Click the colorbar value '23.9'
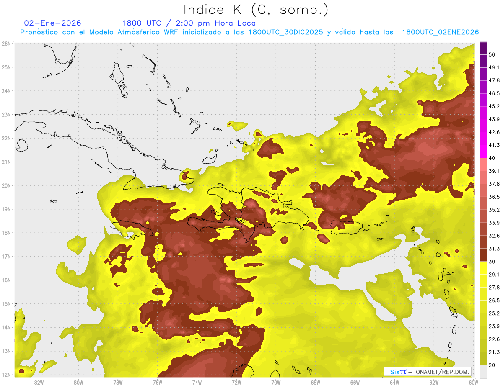Viewport: 503px width, 388px height. coord(494,326)
